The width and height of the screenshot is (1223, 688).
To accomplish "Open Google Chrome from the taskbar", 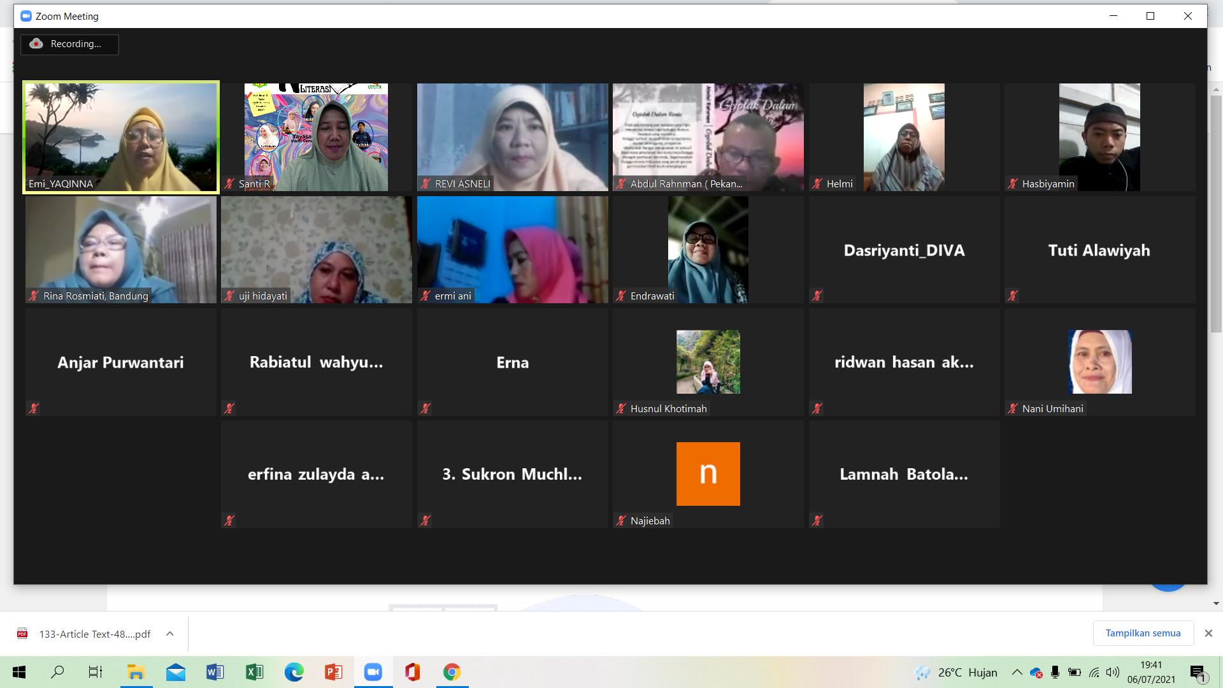I will pos(452,672).
